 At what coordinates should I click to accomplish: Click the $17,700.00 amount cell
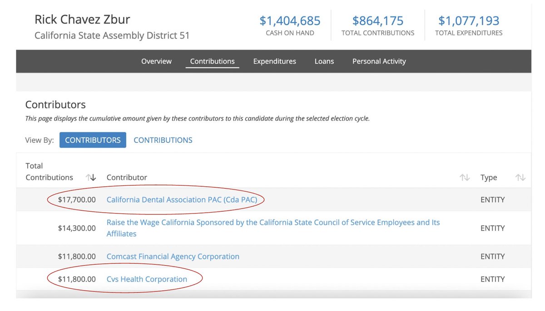(x=77, y=199)
